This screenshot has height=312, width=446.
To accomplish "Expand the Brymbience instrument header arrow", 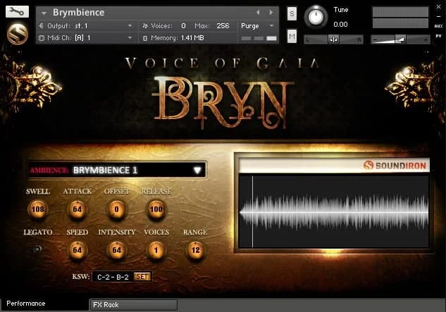I will (44, 13).
